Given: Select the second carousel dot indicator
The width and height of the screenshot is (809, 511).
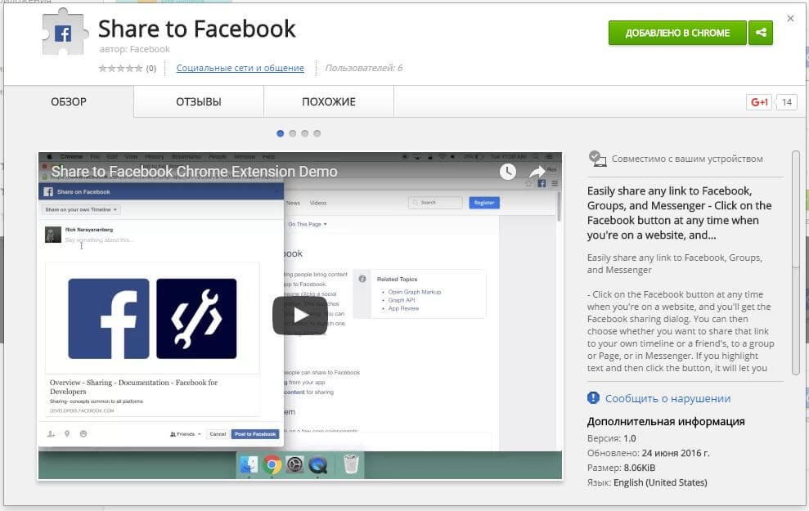Looking at the screenshot, I should [293, 133].
